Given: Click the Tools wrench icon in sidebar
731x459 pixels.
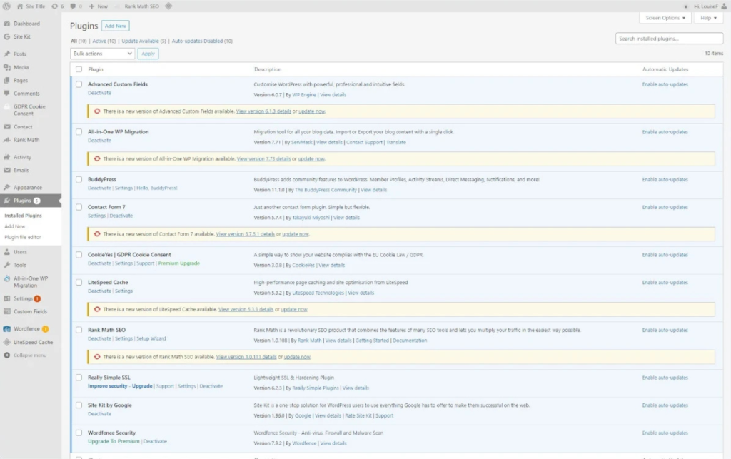Looking at the screenshot, I should [7, 265].
